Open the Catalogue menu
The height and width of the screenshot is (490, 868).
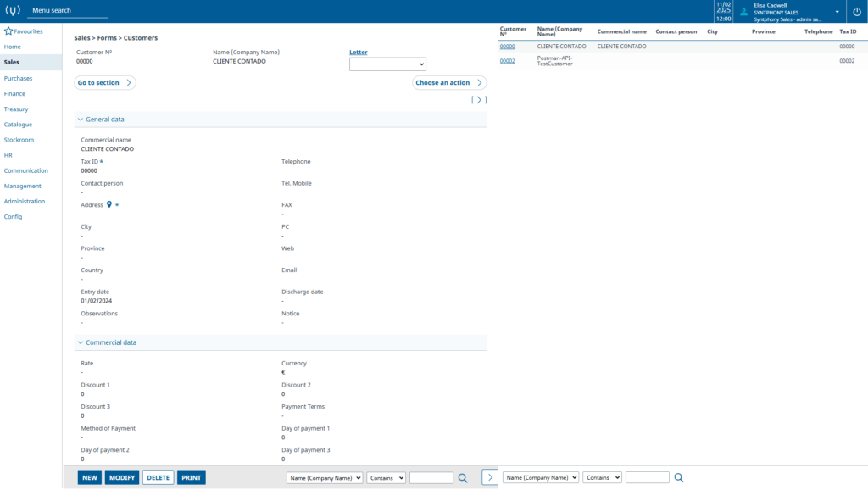19,125
